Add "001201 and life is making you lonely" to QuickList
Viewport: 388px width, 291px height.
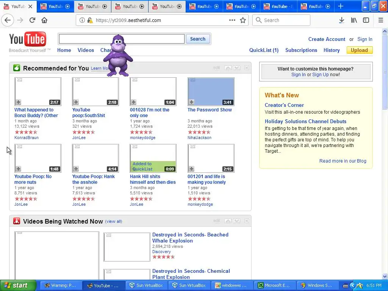191,169
